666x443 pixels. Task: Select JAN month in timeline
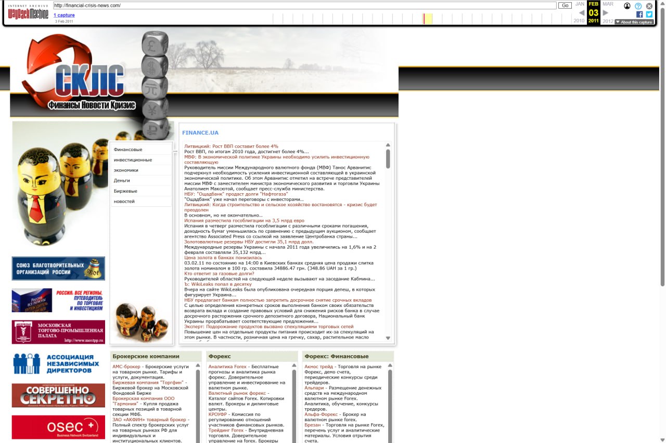[x=580, y=4]
